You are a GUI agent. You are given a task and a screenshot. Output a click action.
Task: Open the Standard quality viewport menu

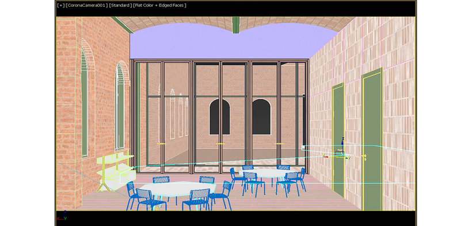tap(120, 5)
